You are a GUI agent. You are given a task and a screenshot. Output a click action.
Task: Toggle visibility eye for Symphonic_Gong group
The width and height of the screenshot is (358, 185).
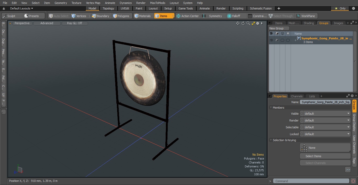coord(271,40)
